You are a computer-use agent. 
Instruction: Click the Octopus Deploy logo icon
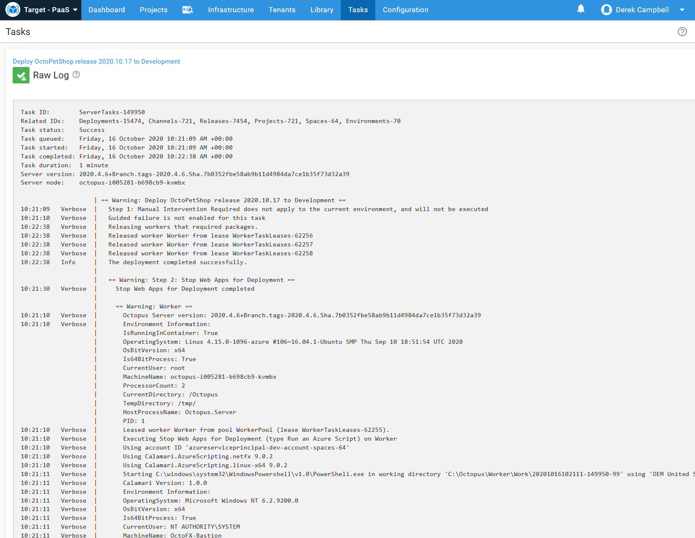tap(13, 10)
